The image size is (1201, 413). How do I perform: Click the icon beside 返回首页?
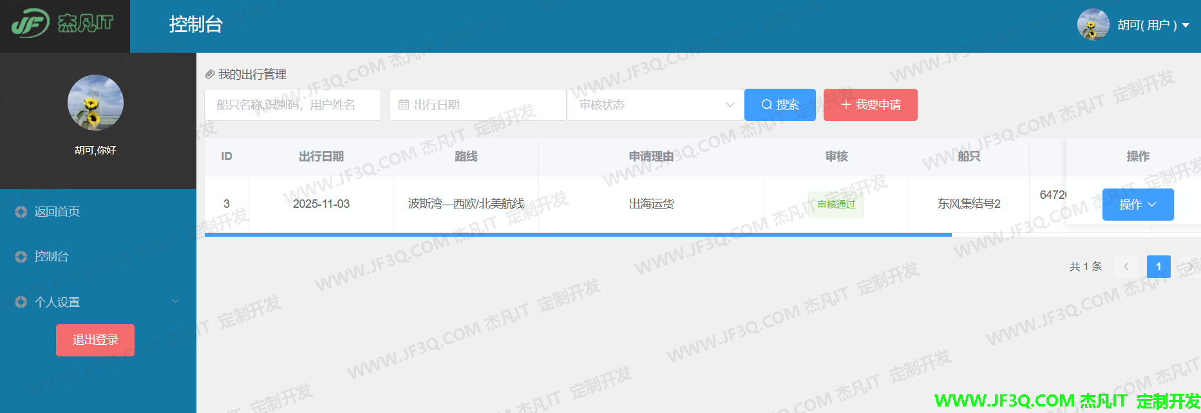21,212
